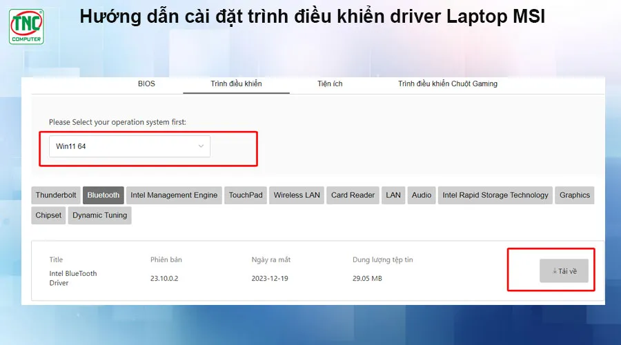Image resolution: width=621 pixels, height=345 pixels.
Task: Open Trình điều khiển Chuột Gaming tab
Action: 448,83
